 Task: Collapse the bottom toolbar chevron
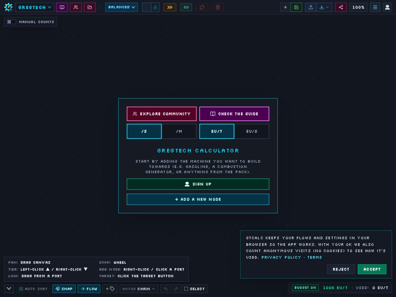[9, 289]
